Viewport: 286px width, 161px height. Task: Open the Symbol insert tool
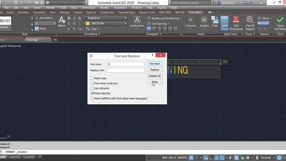[x=204, y=22]
